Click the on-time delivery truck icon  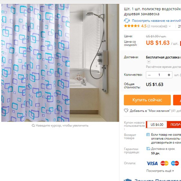pyautogui.click(x=148, y=149)
